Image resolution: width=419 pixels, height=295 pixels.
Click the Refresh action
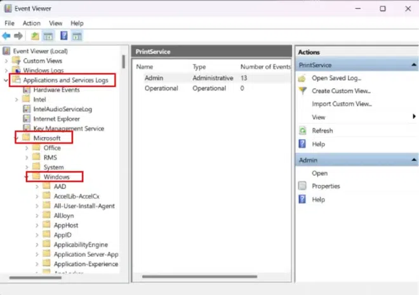tap(323, 130)
